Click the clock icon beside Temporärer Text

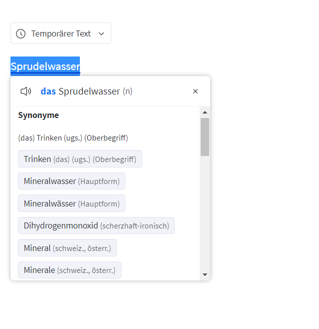(21, 33)
